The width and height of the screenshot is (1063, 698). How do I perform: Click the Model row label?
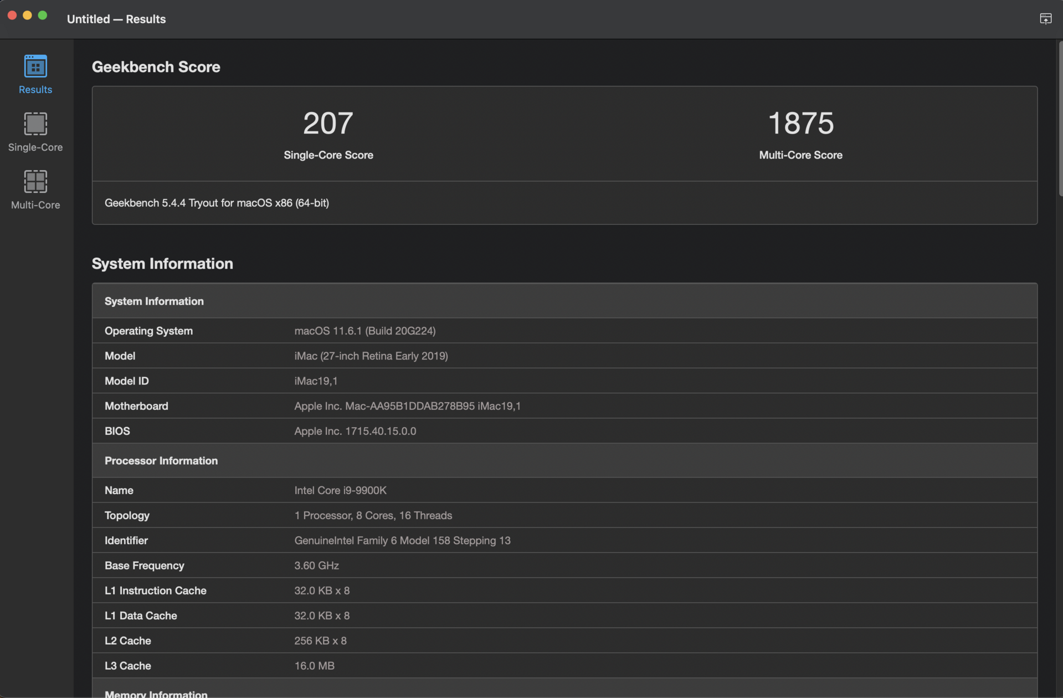click(x=120, y=356)
